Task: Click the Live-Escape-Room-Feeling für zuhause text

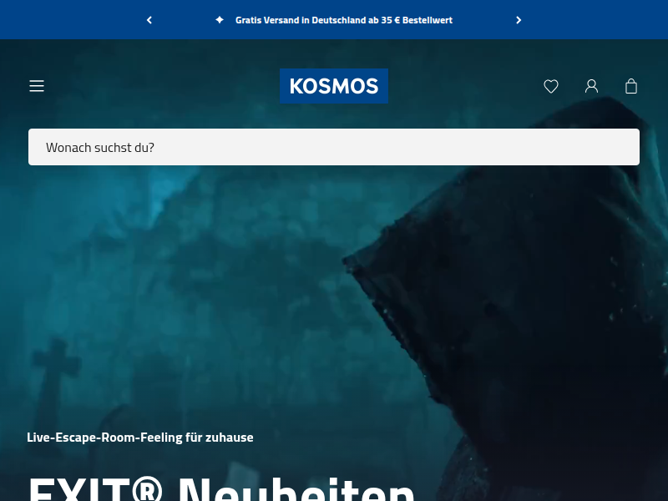Action: (x=140, y=438)
